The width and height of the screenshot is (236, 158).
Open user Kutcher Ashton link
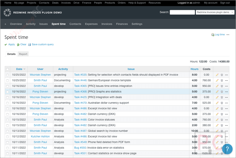40,136
